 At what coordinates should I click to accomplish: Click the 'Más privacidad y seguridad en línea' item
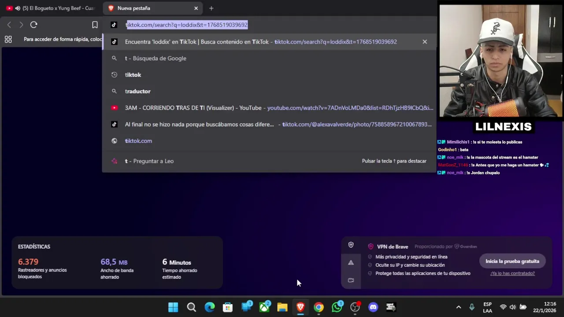tap(411, 257)
